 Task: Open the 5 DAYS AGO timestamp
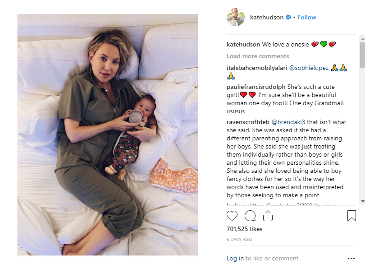(x=239, y=239)
